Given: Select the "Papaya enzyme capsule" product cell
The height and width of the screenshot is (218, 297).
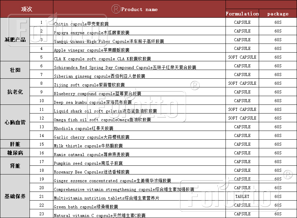Looking at the screenshot, I should pyautogui.click(x=139, y=31).
